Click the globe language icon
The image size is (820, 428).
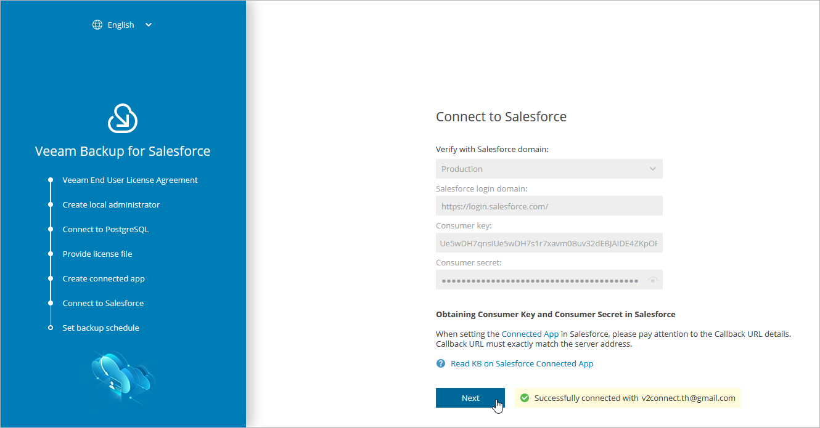(x=97, y=25)
